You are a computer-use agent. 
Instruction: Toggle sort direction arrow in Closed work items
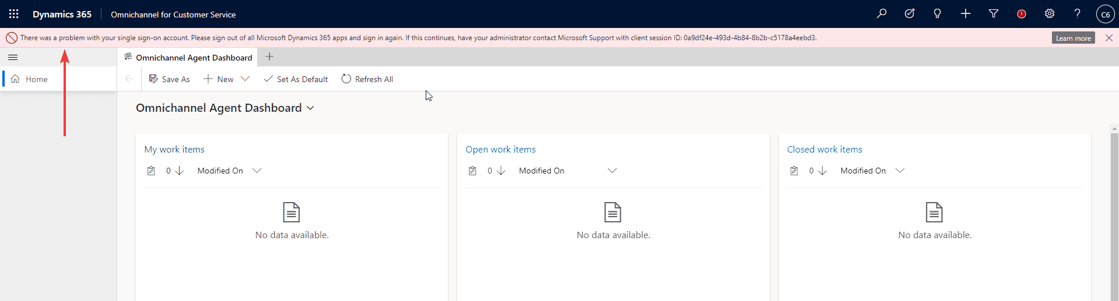[822, 171]
